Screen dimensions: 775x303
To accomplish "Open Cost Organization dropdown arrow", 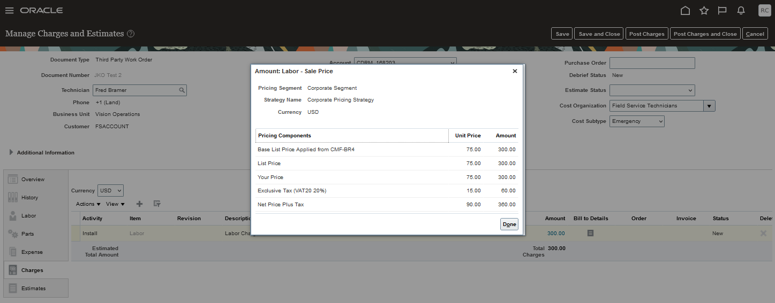I will coord(710,106).
